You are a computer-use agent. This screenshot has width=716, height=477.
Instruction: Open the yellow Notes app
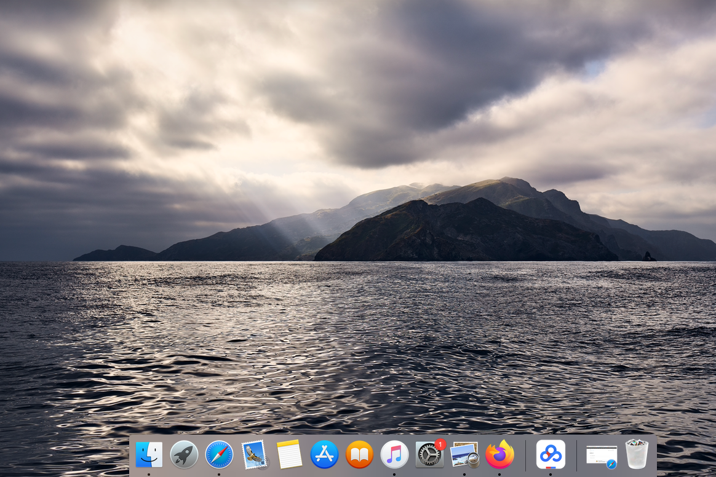click(x=289, y=455)
